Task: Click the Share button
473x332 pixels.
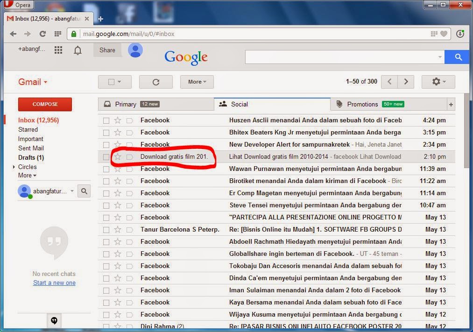Action: click(x=107, y=50)
